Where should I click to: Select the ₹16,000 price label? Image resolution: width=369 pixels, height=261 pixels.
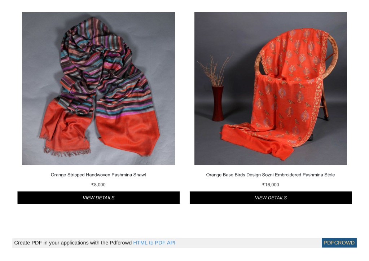click(x=271, y=185)
